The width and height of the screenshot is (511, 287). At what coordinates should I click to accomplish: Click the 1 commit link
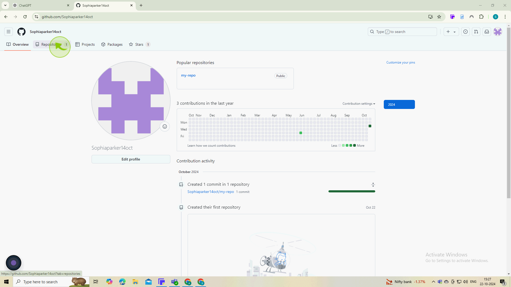(243, 192)
